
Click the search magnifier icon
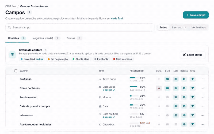coord(9,27)
